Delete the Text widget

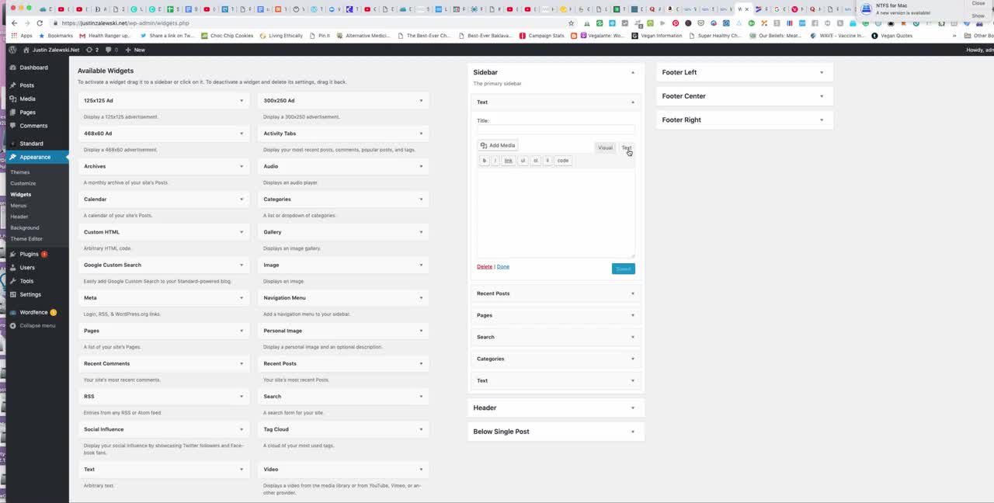point(485,266)
